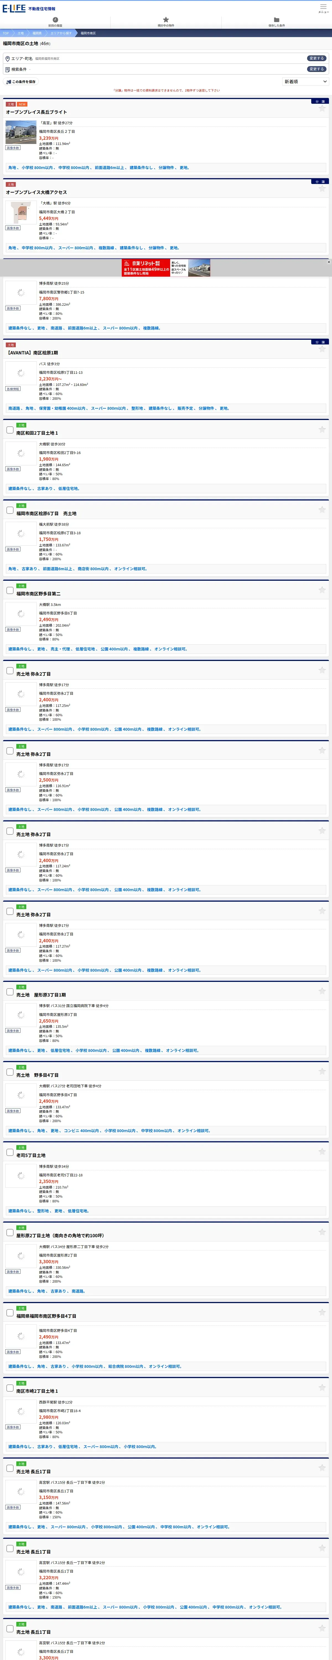
Task: Star the 福岡市南区野多目第二 listing
Action: (322, 590)
